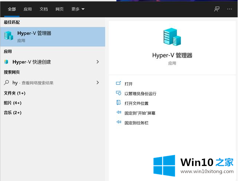Screen dimensions: 238x181
Task: Click pin icon beside 固定到任务栏
Action: (x=119, y=122)
